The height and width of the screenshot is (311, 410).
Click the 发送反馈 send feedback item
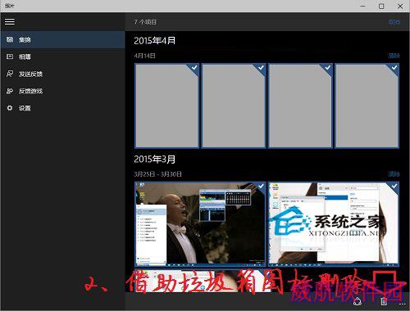62,74
